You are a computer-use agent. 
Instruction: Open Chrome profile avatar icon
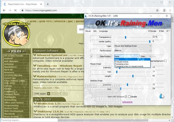164,10
